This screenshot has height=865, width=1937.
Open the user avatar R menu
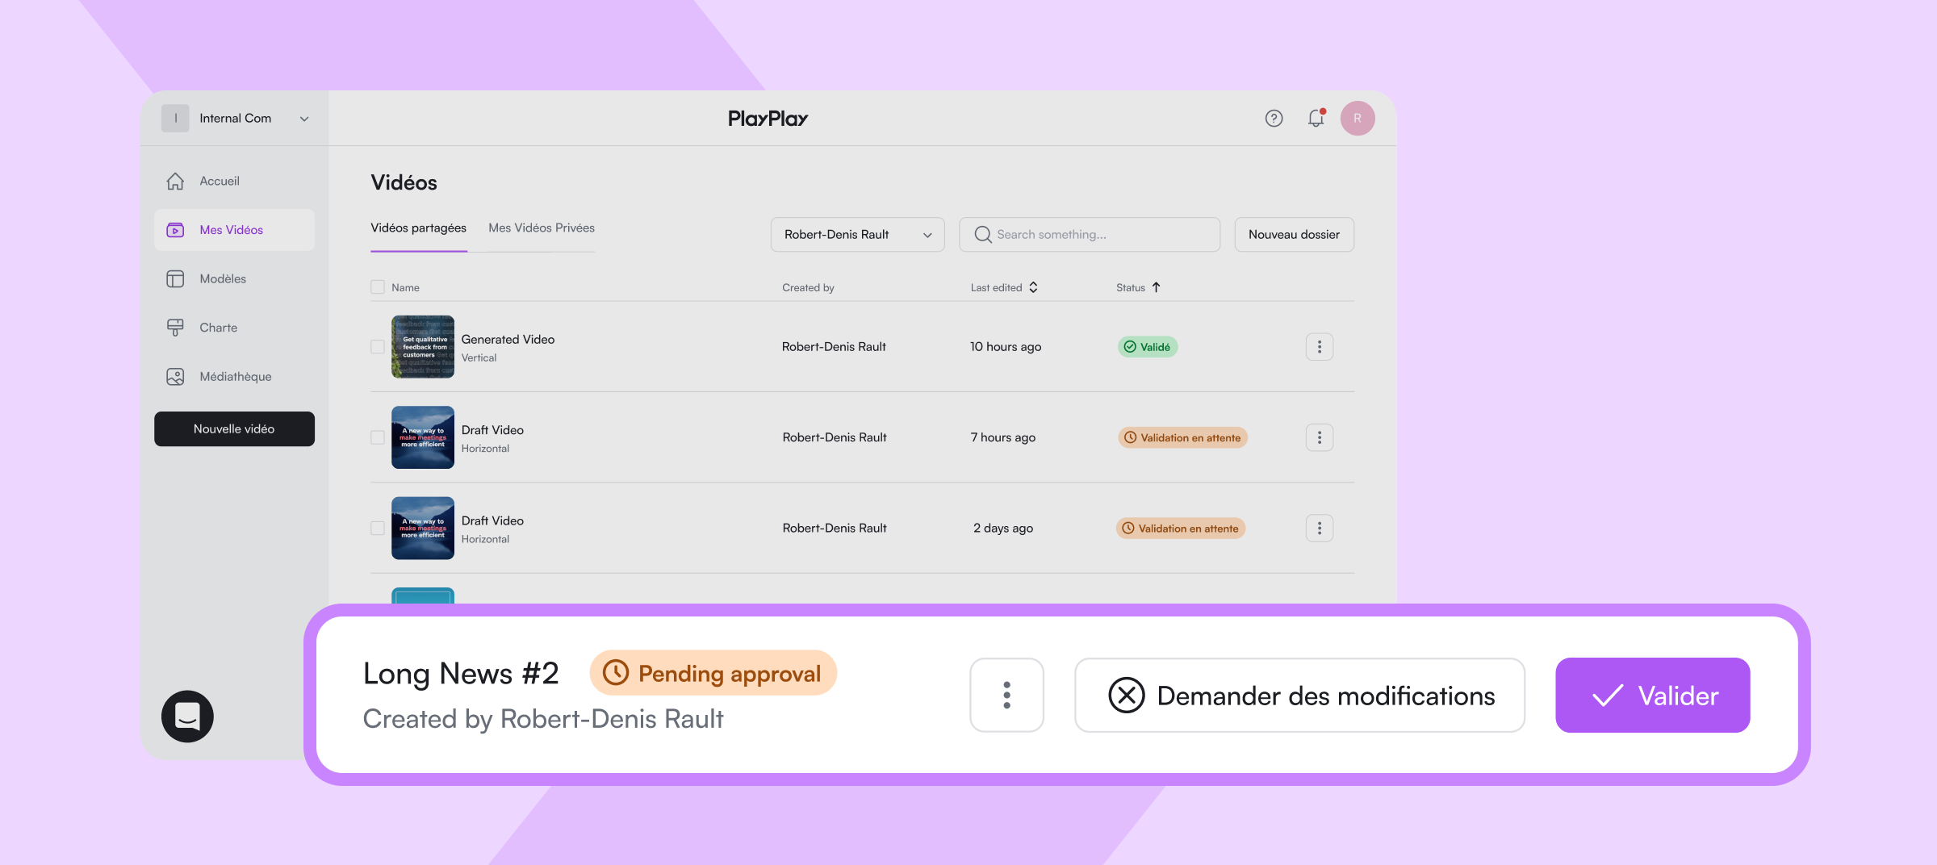[1358, 119]
